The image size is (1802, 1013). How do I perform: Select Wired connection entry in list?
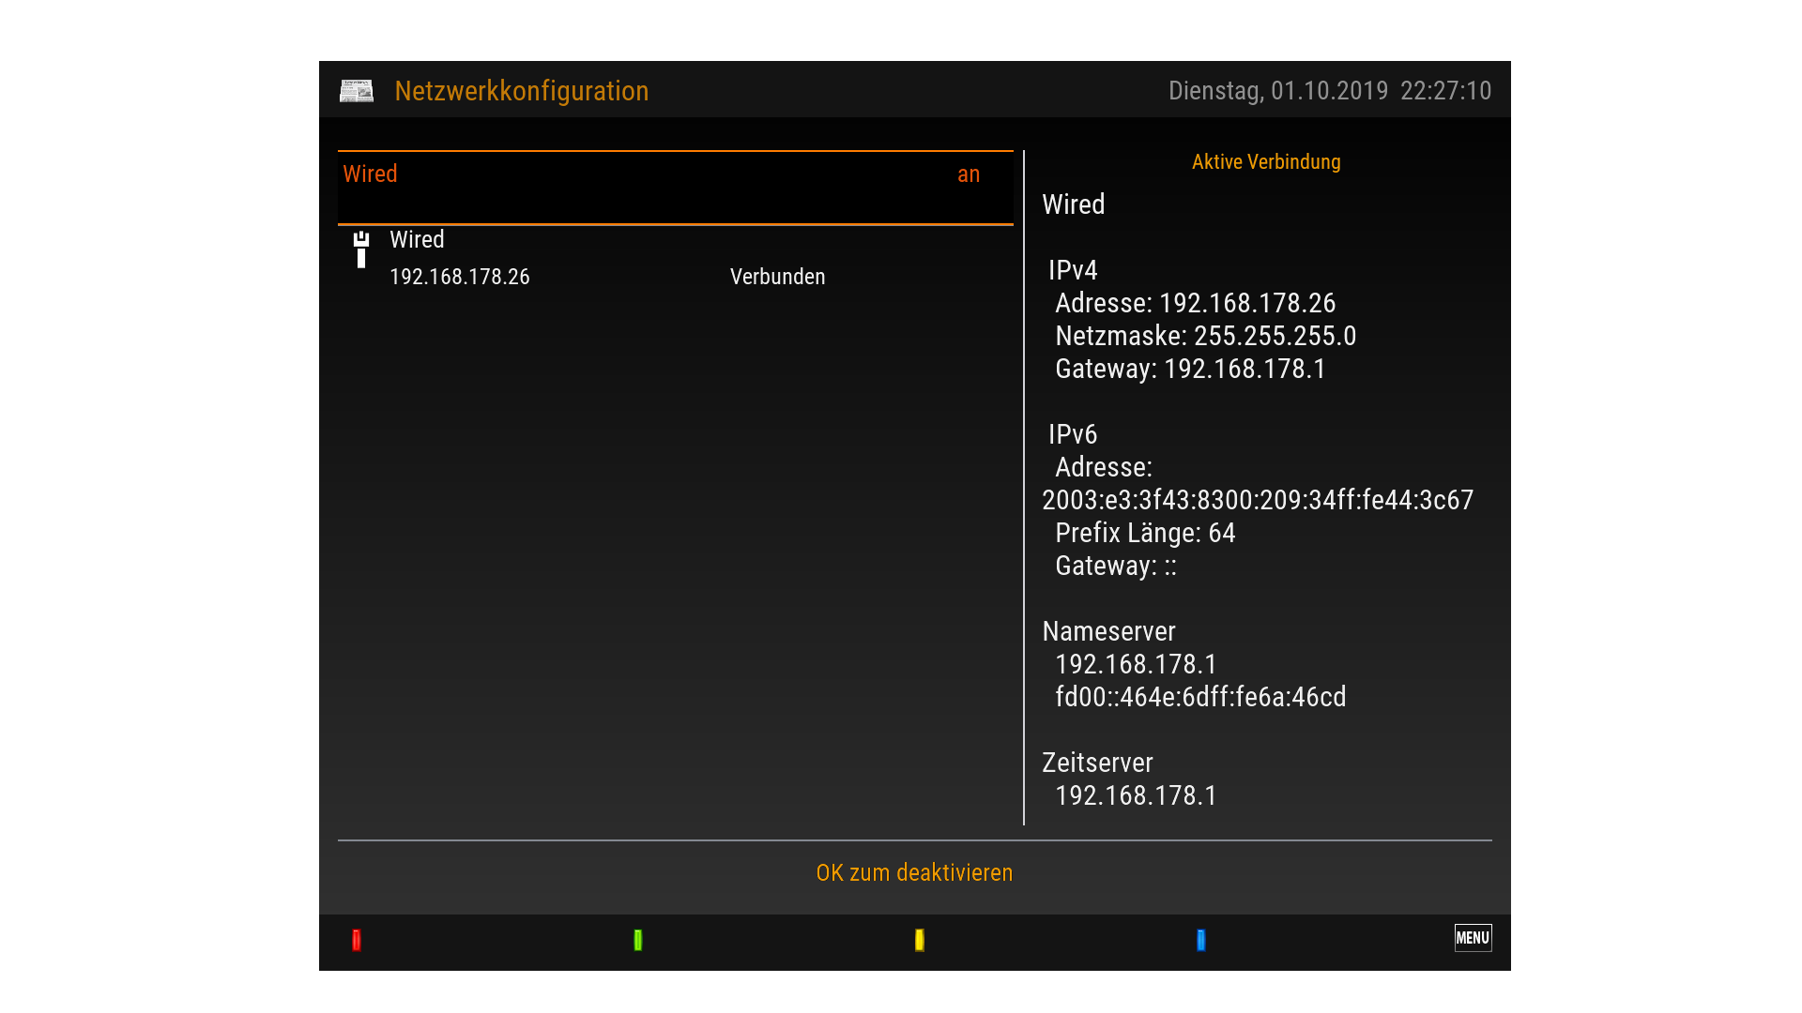pos(417,240)
